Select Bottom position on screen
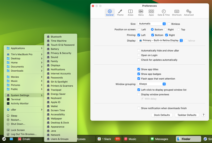Image resolution: width=212 pixels, height=143 pixels. (x=152, y=29)
